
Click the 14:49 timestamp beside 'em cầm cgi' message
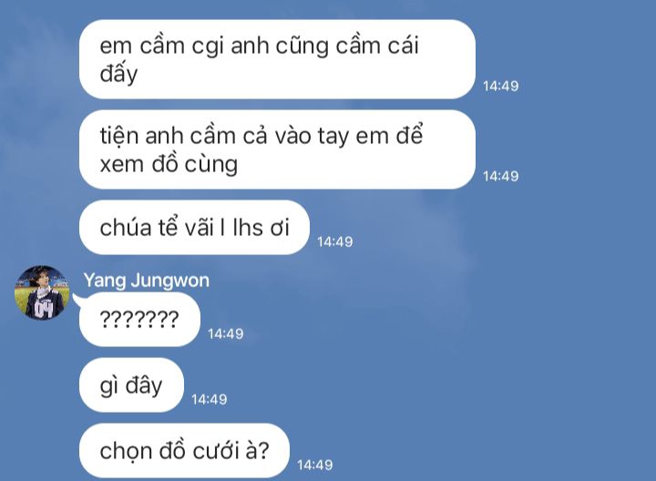coord(501,87)
